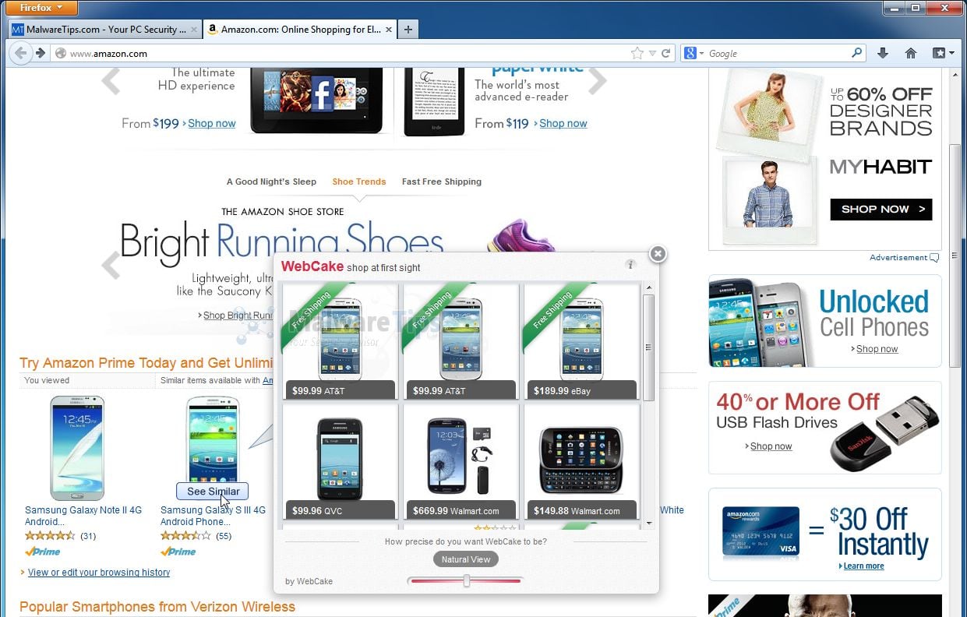Click Popular Smartphones from Verizon Wireless heading
Screen dimensions: 967x617
click(157, 607)
